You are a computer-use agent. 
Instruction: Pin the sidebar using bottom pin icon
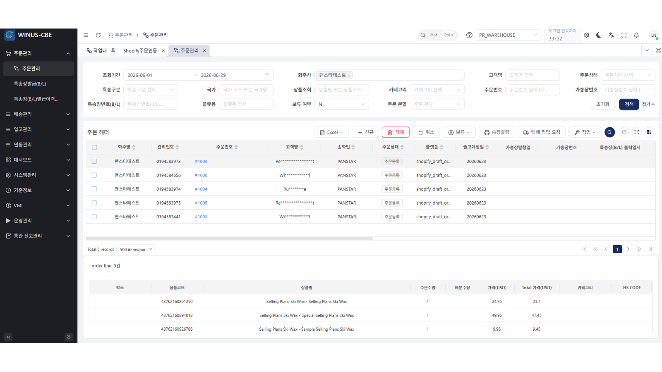69,337
